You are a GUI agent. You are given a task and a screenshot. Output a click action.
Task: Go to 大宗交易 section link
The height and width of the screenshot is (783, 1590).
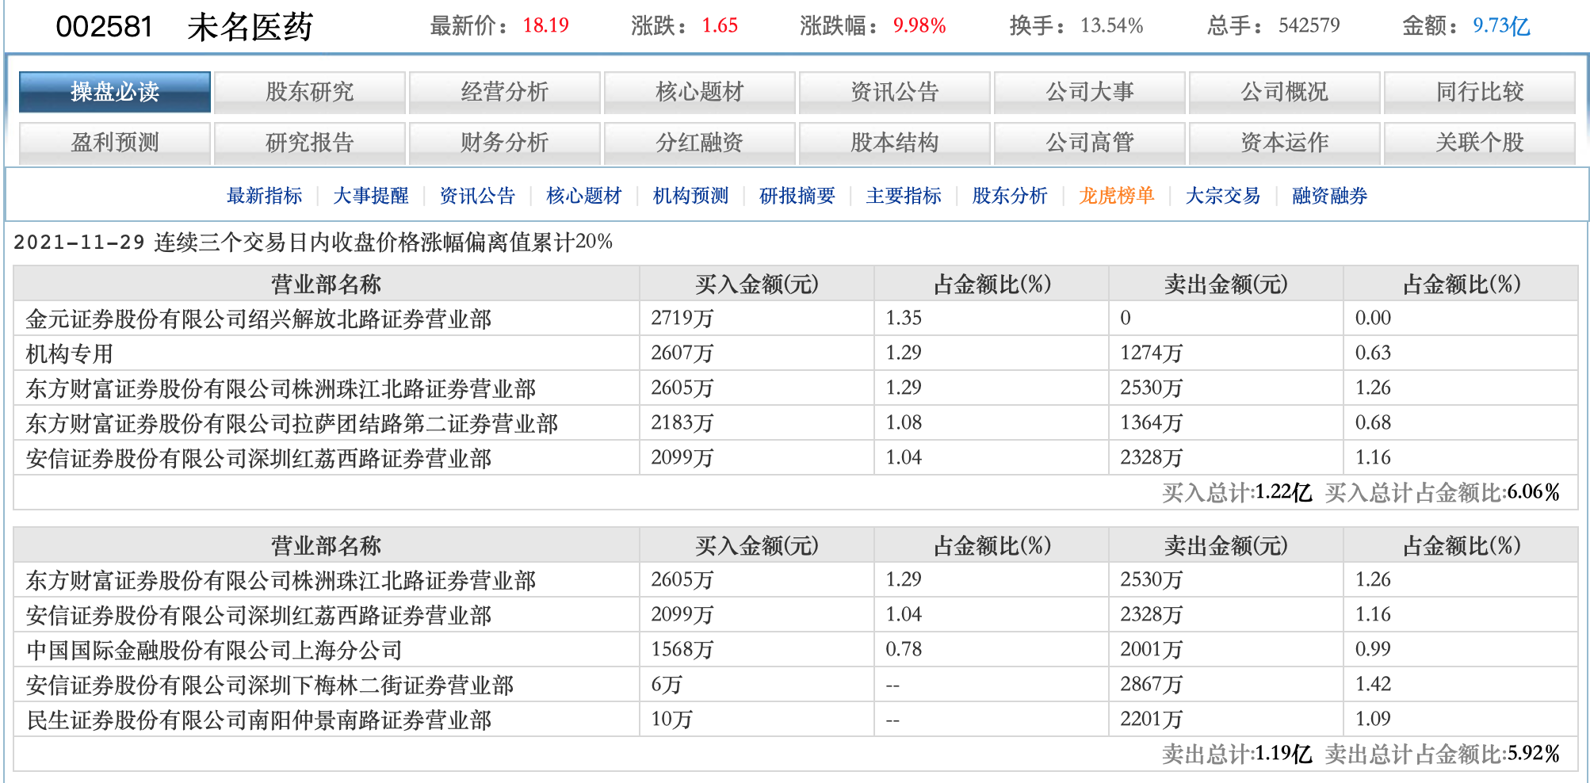click(x=1222, y=196)
